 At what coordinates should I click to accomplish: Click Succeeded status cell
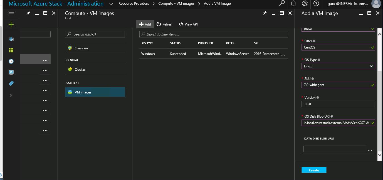coord(178,54)
